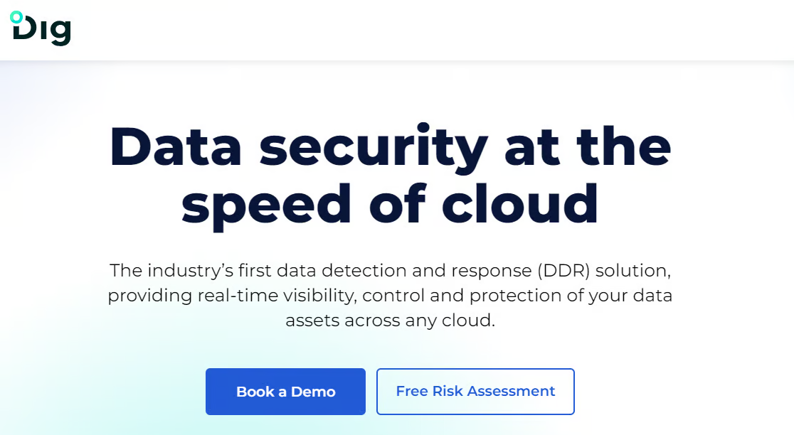Click the word 'security' in the headline
The image size is (794, 435).
point(374,149)
